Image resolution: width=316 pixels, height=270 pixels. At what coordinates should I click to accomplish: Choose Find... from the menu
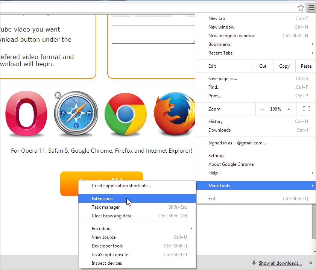pos(255,87)
